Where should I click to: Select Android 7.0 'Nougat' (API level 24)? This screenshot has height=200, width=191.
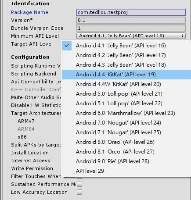[x=126, y=123]
